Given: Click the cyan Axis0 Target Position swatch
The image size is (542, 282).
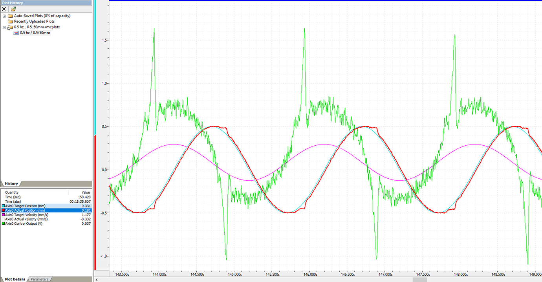Looking at the screenshot, I should click(x=3, y=206).
